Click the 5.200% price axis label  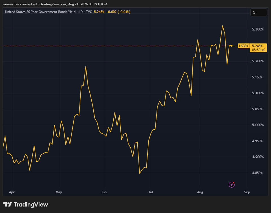pos(258,61)
